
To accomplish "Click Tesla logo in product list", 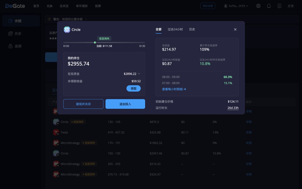I will coord(56,132).
